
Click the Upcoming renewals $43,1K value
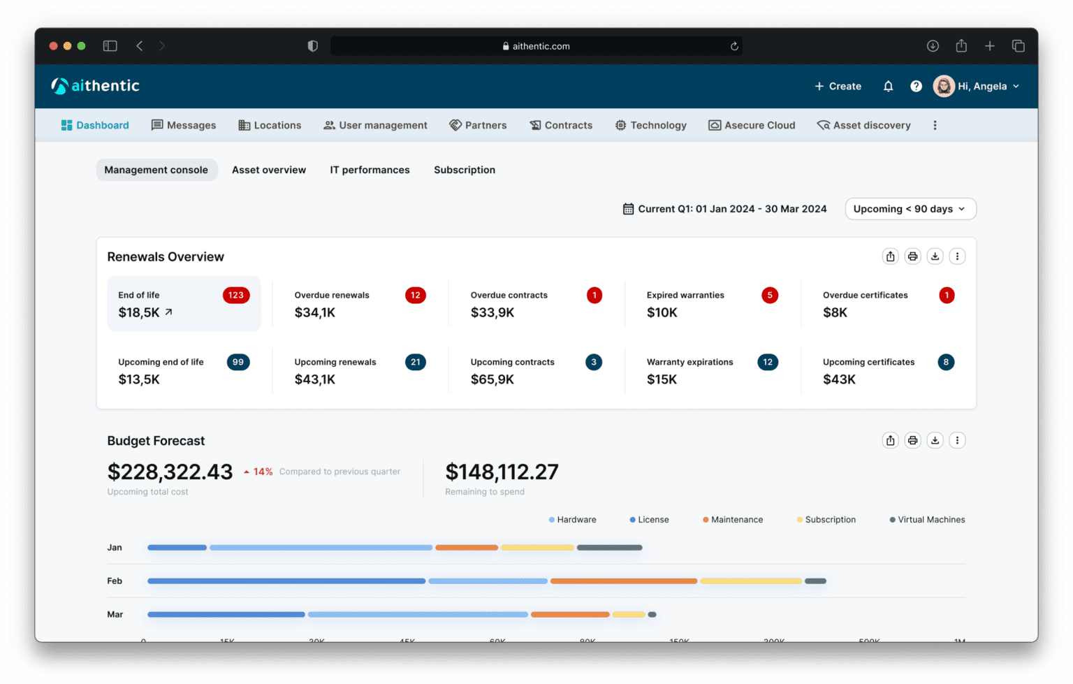click(x=315, y=379)
